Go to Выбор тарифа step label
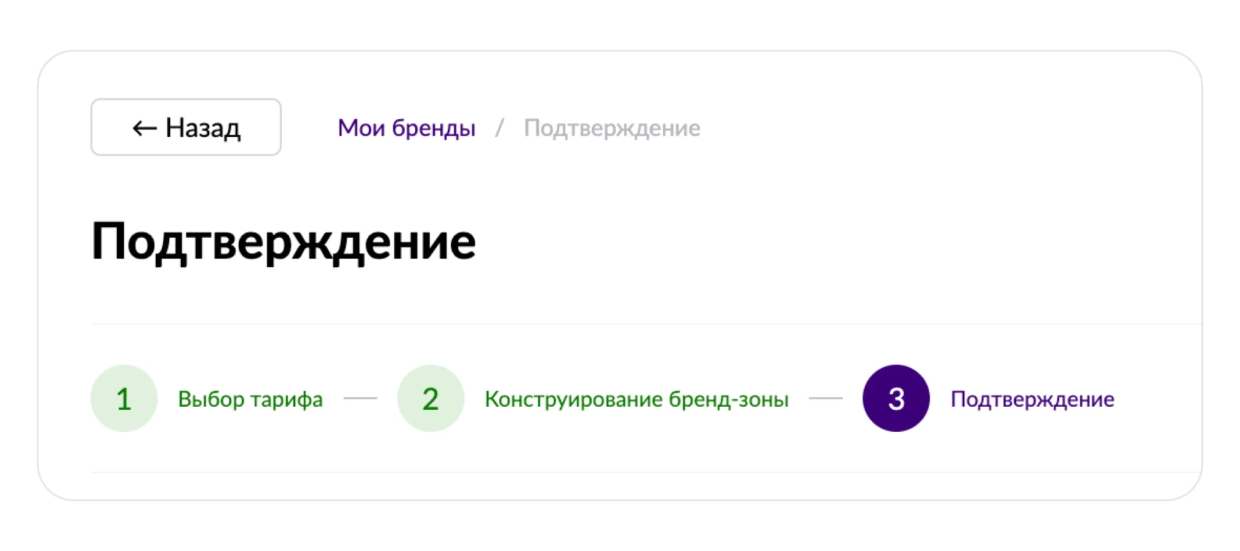 pos(250,399)
